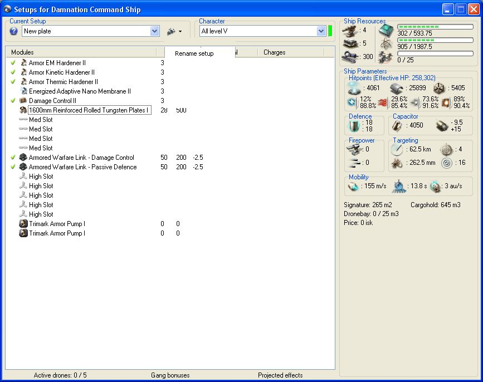This screenshot has width=483, height=382.
Task: Toggle Armor EM Hardener II active checkmark
Action: click(x=13, y=63)
